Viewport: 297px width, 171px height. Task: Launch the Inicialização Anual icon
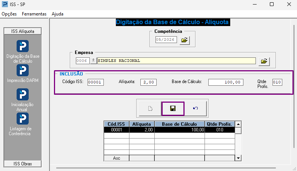pyautogui.click(x=23, y=94)
